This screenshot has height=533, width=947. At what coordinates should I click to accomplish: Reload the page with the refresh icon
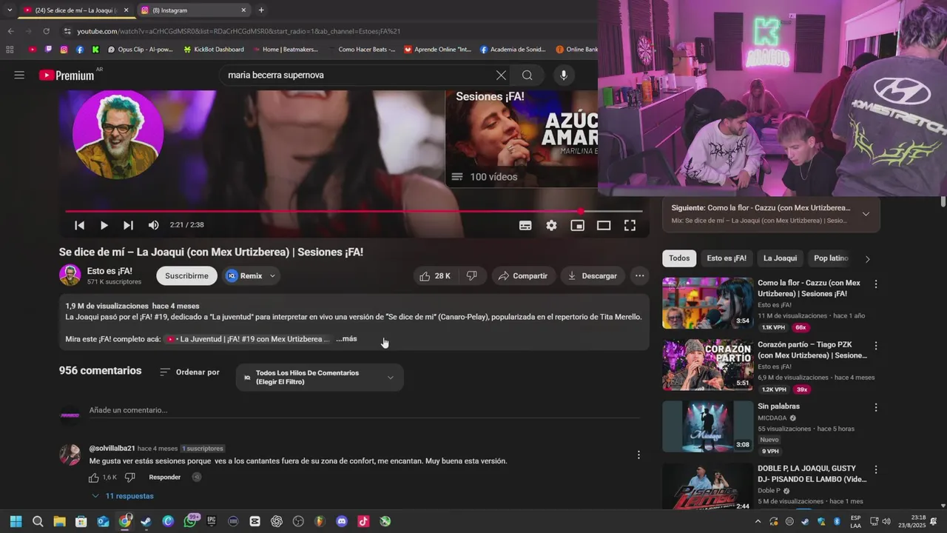pyautogui.click(x=46, y=31)
